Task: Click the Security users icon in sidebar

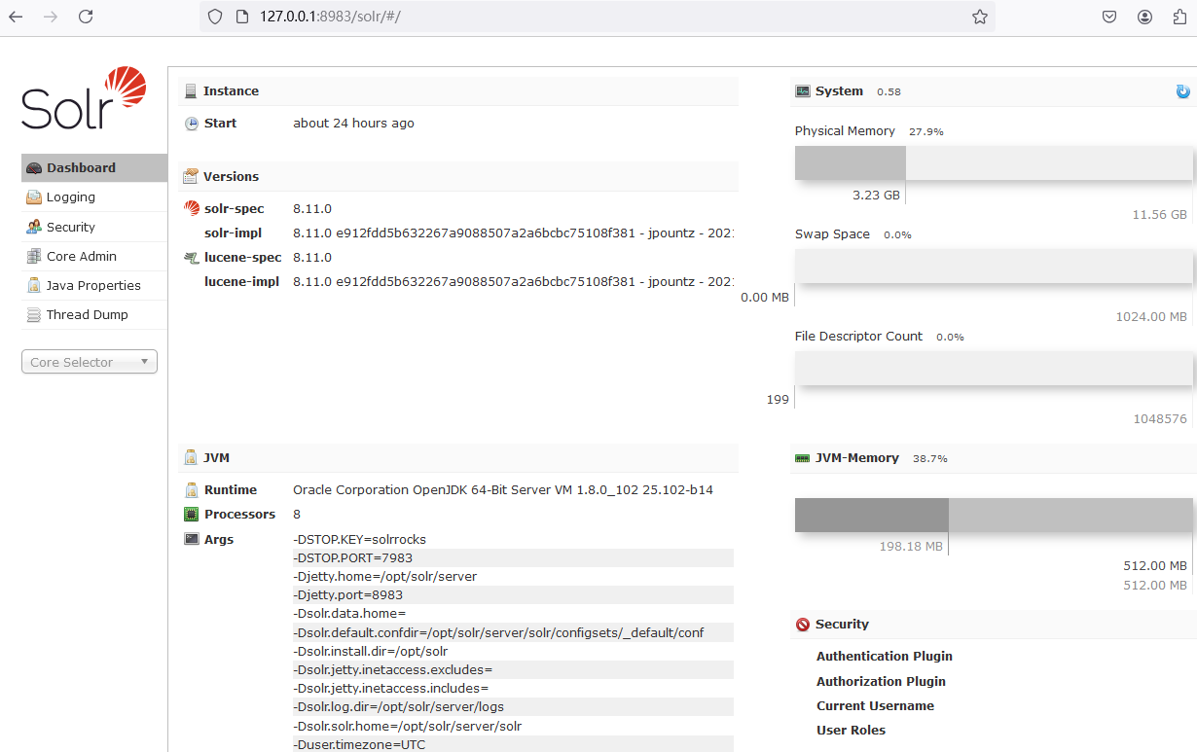Action: click(x=34, y=227)
